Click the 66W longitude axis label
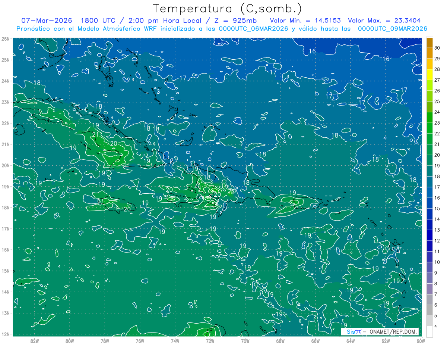Viewport: 447px width, 346px height. pyautogui.click(x=315, y=341)
